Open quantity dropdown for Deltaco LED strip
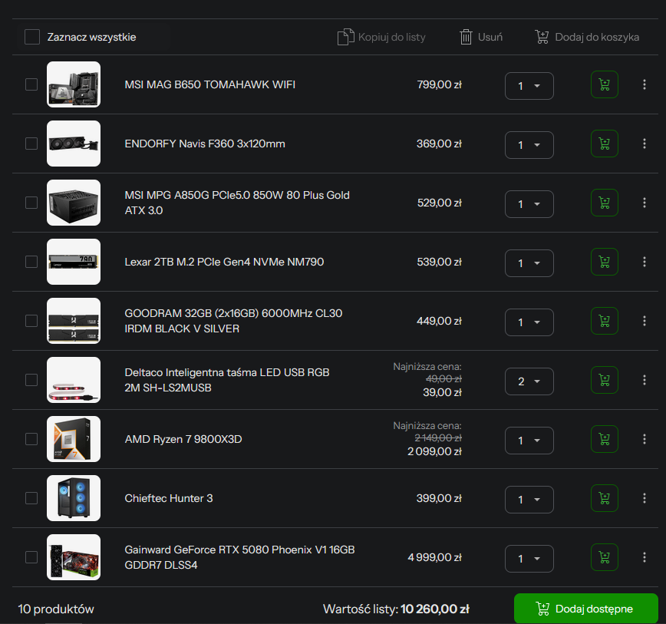The height and width of the screenshot is (624, 666). coord(529,381)
